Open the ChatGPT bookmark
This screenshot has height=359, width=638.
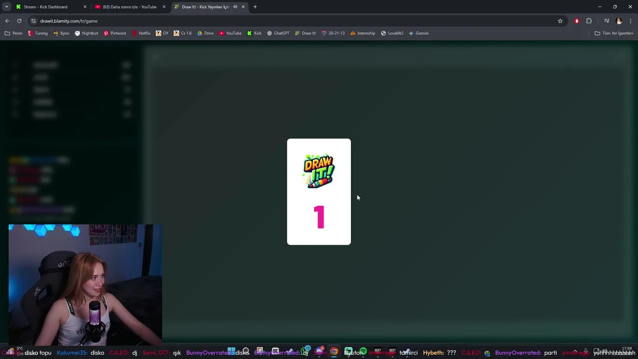click(x=278, y=33)
